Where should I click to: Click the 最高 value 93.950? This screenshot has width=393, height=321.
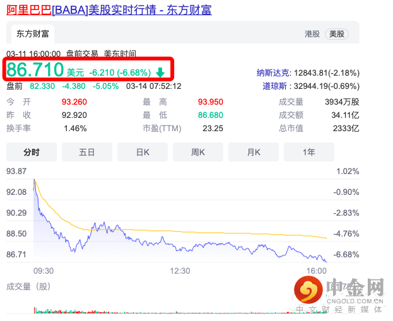(x=211, y=102)
